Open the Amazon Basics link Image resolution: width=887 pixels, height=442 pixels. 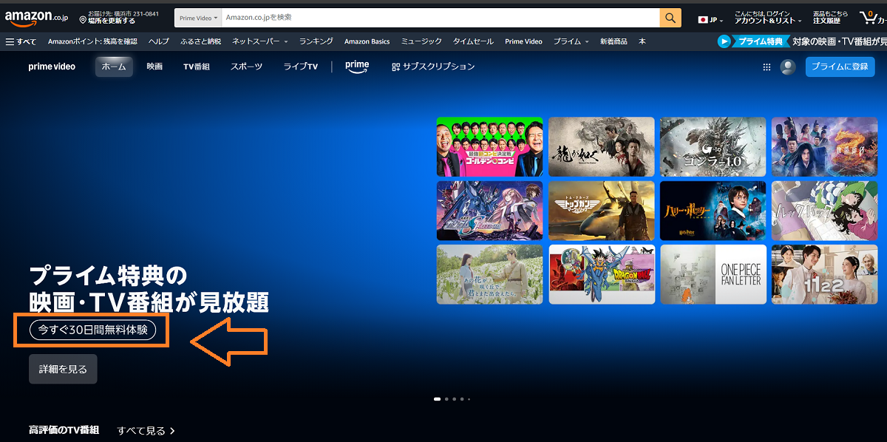click(x=367, y=41)
